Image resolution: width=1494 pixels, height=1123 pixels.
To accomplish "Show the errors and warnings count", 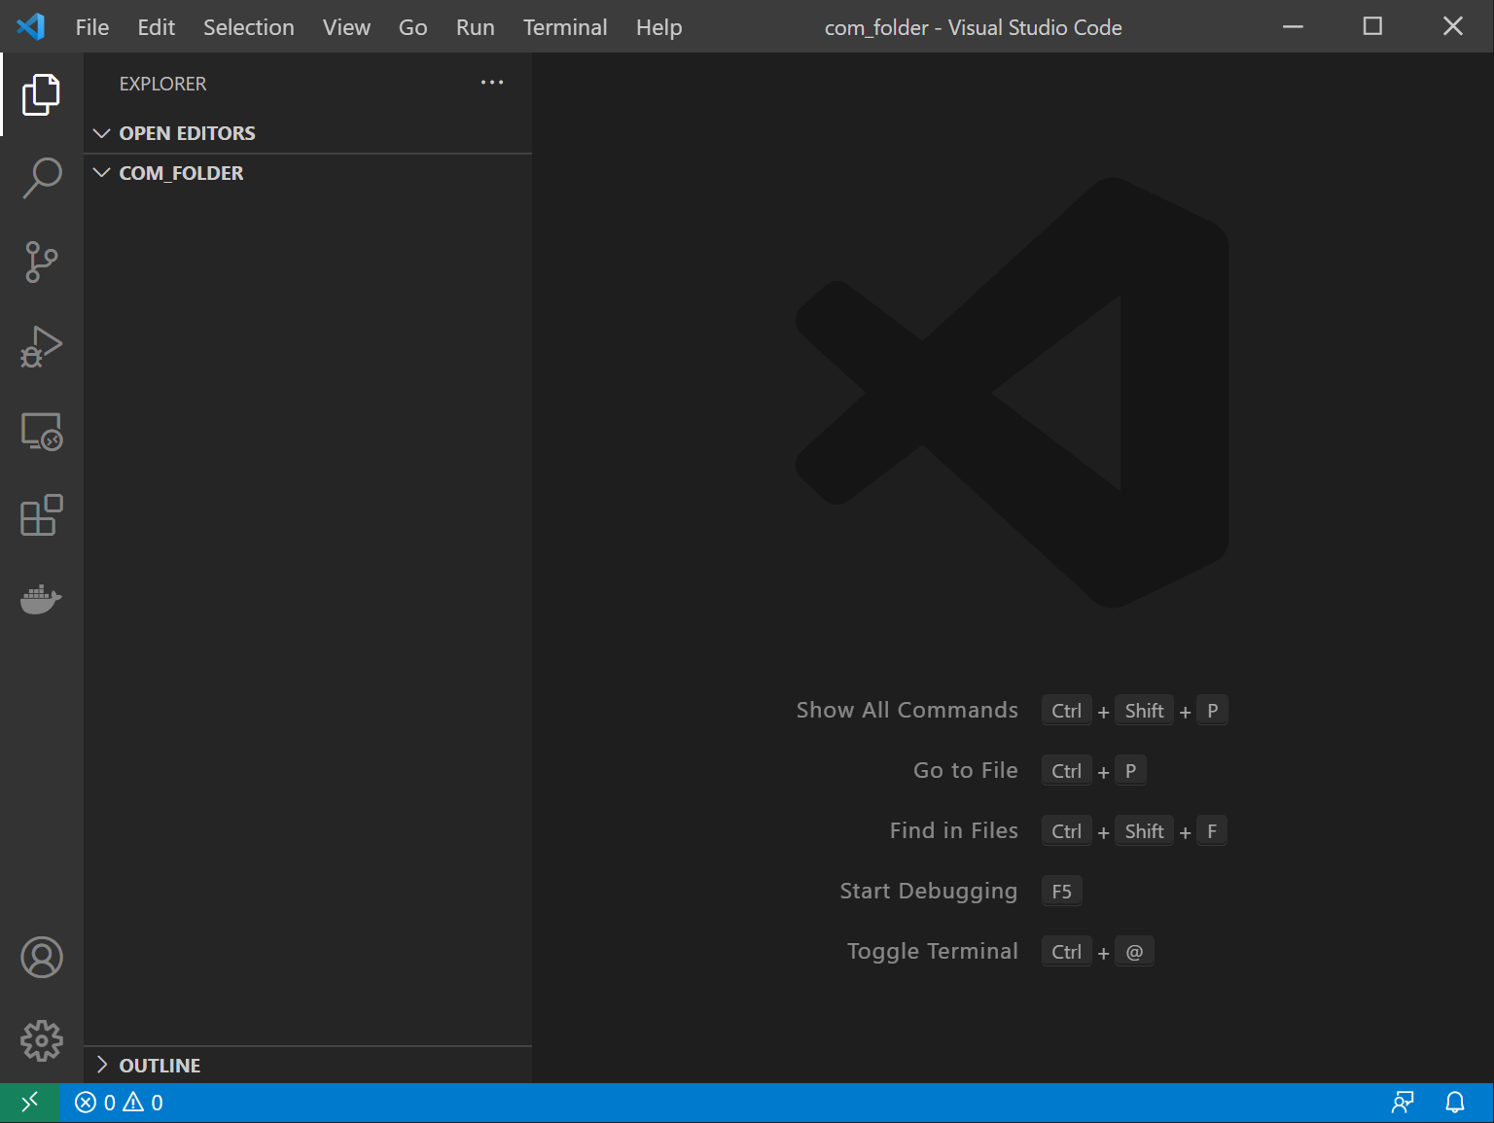I will (x=119, y=1103).
